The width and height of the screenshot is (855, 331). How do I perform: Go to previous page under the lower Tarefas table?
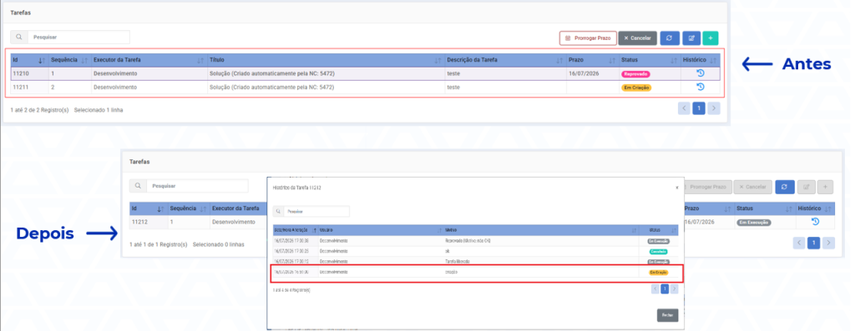[x=799, y=243]
